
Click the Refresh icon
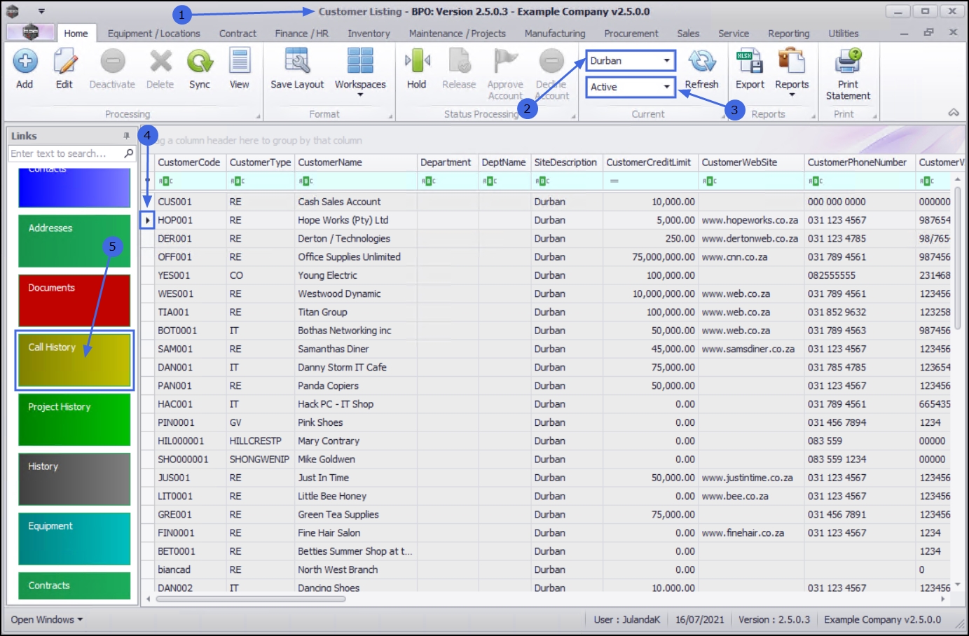click(701, 62)
